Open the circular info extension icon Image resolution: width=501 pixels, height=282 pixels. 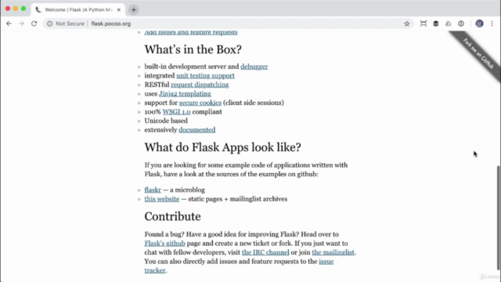tap(461, 23)
